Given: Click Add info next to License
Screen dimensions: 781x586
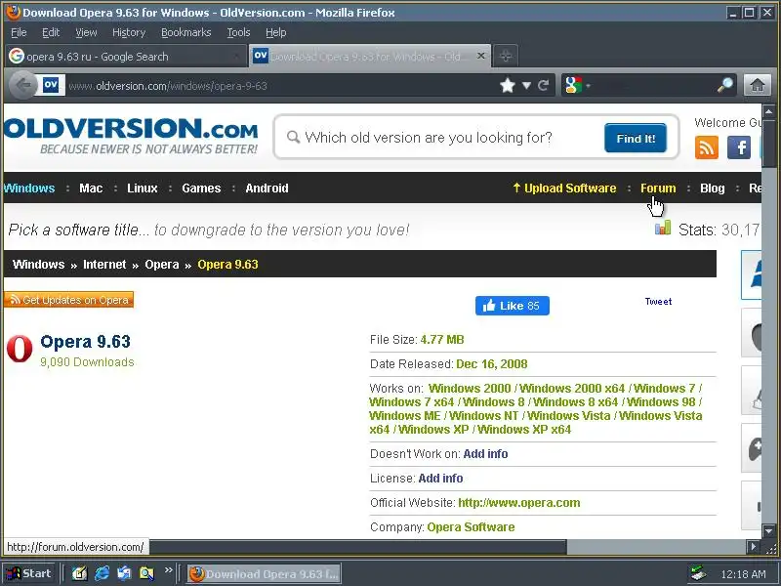Looking at the screenshot, I should pos(441,479).
